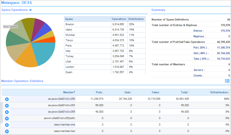Viewport: 231px width, 135px height.
Task: Click the Servers count link in Summary
Action: 229,70
